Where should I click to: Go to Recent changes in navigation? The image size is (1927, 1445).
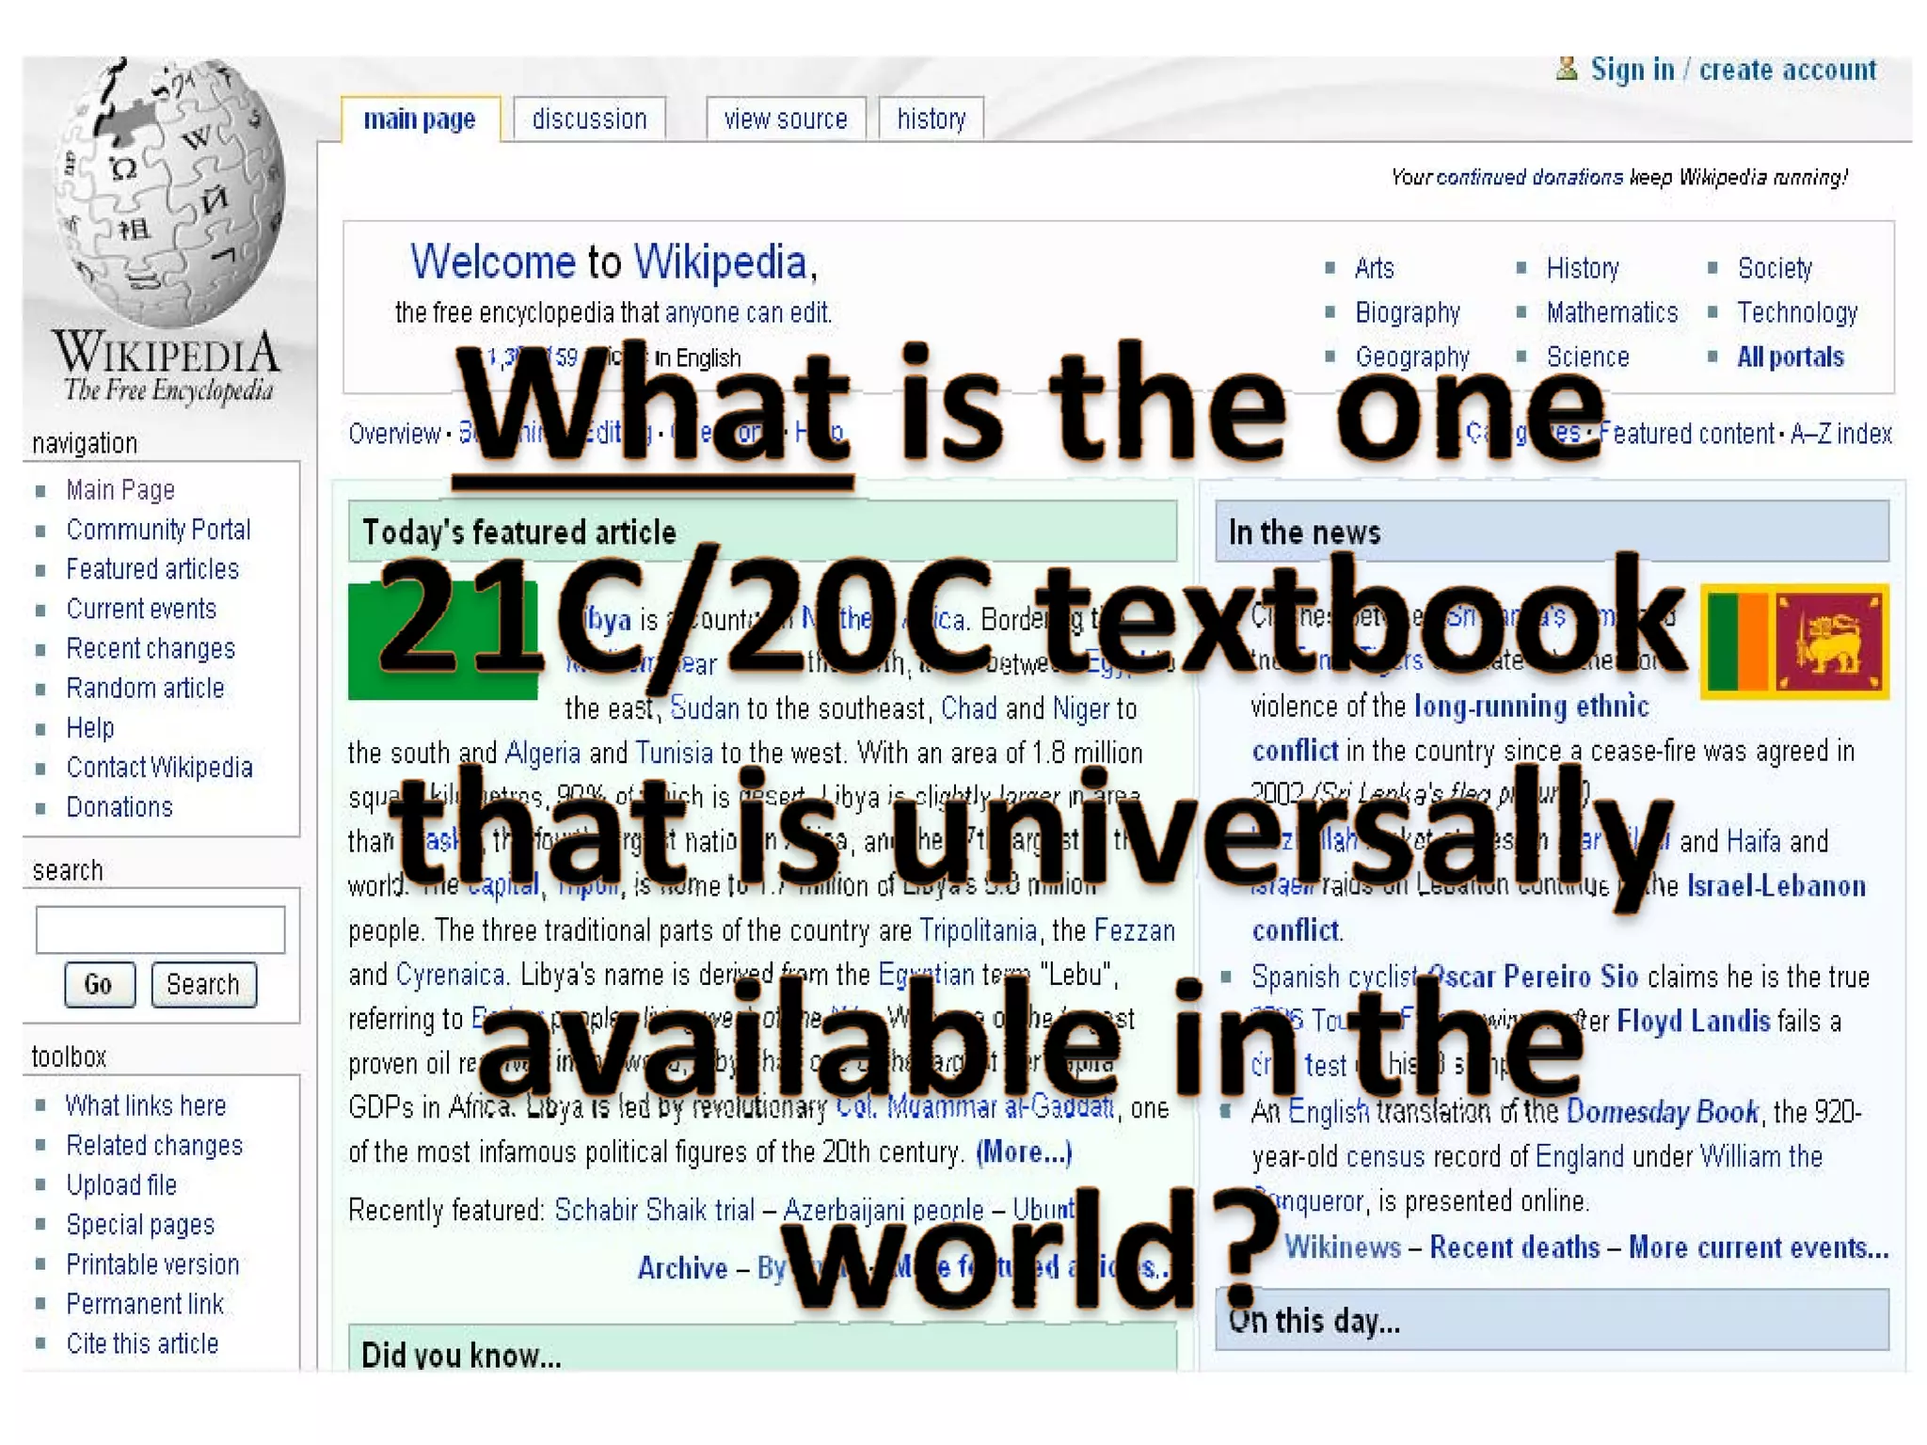(151, 648)
